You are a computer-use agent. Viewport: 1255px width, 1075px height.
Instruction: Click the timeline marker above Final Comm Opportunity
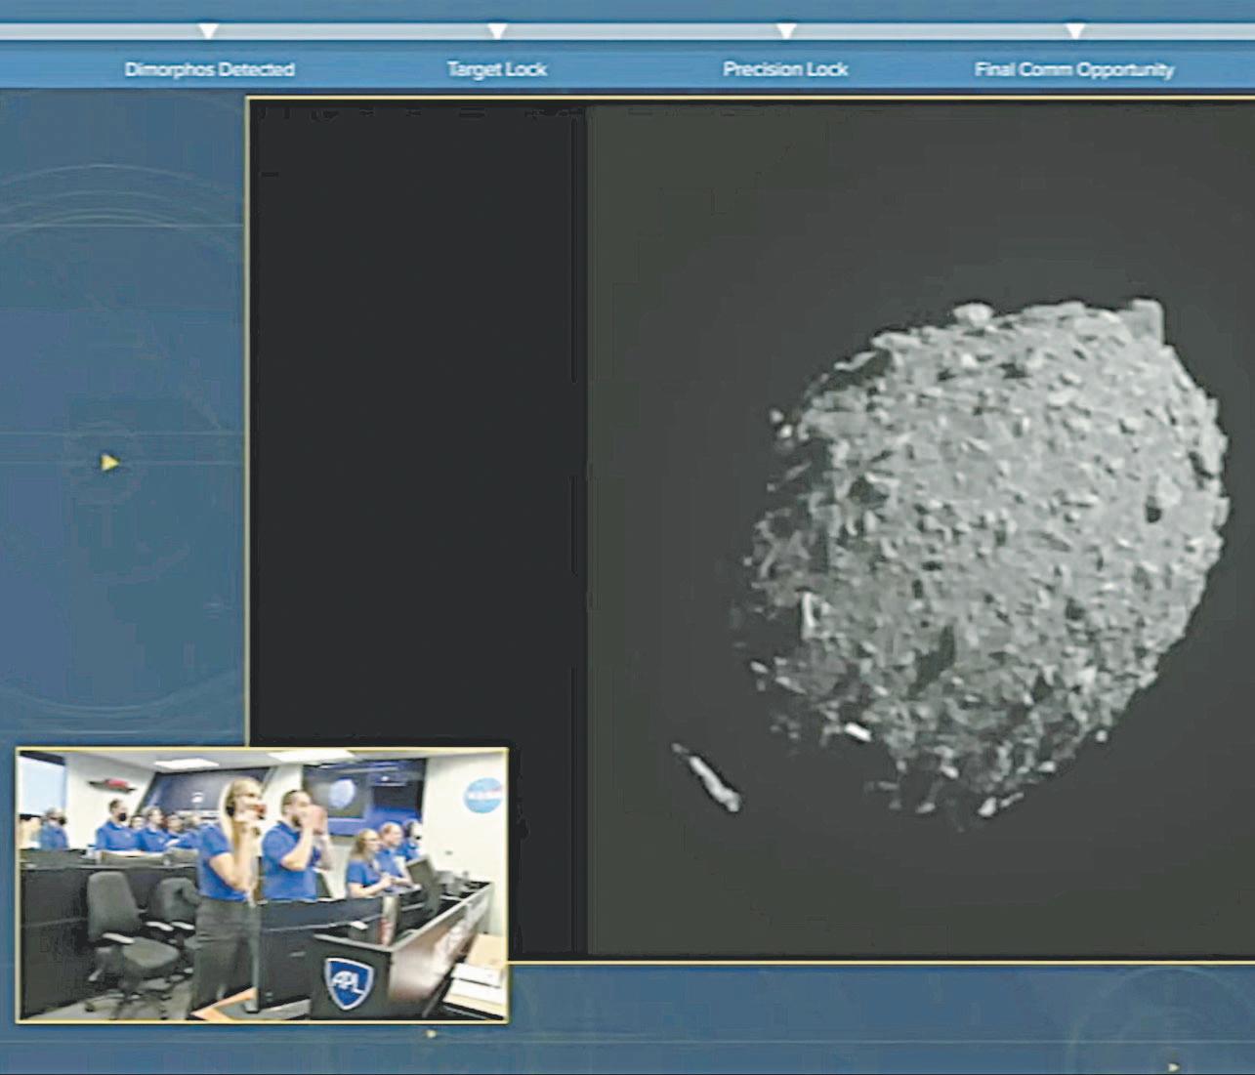tap(1074, 31)
